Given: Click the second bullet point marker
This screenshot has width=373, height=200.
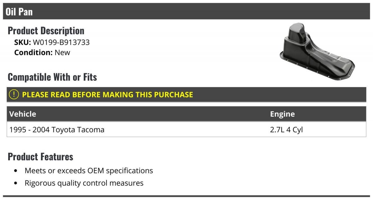Looking at the screenshot, I should click(x=16, y=183).
